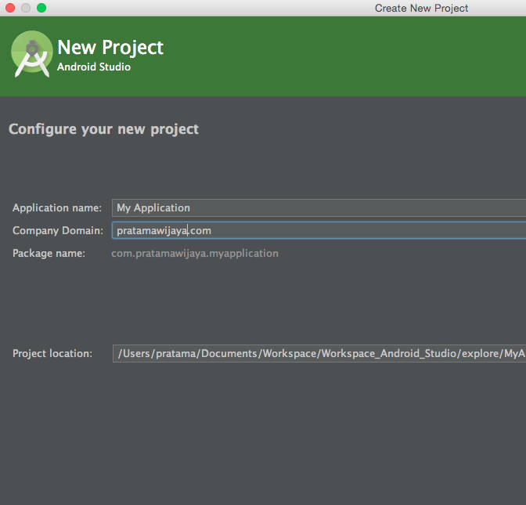Maximize the window with the green button

[x=41, y=8]
